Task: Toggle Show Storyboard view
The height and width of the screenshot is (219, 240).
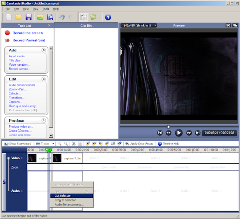Action: point(18,143)
